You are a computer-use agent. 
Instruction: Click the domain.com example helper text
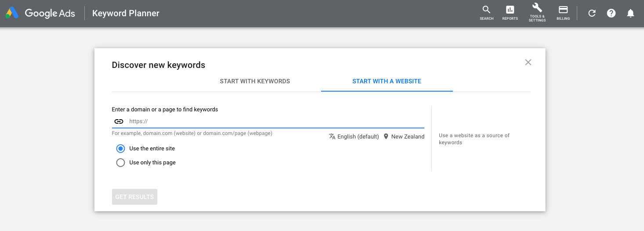(192, 133)
